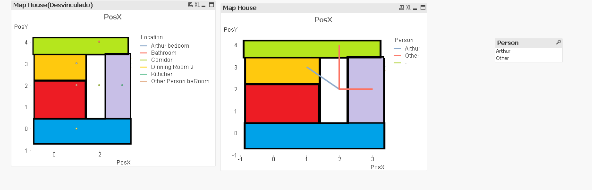Maximize the right Map House chart
592x190 pixels.
[x=423, y=8]
